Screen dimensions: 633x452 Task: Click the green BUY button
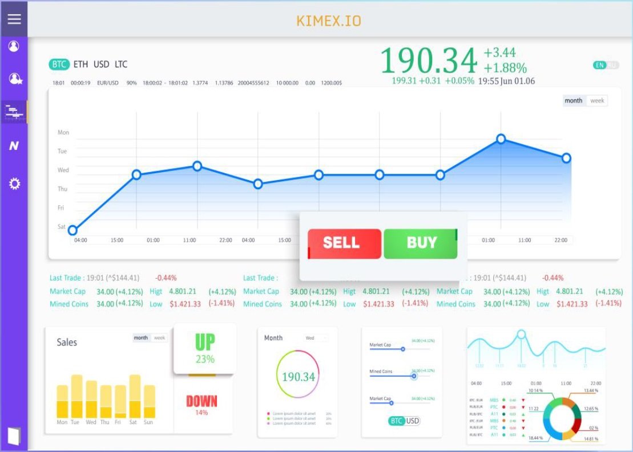421,243
